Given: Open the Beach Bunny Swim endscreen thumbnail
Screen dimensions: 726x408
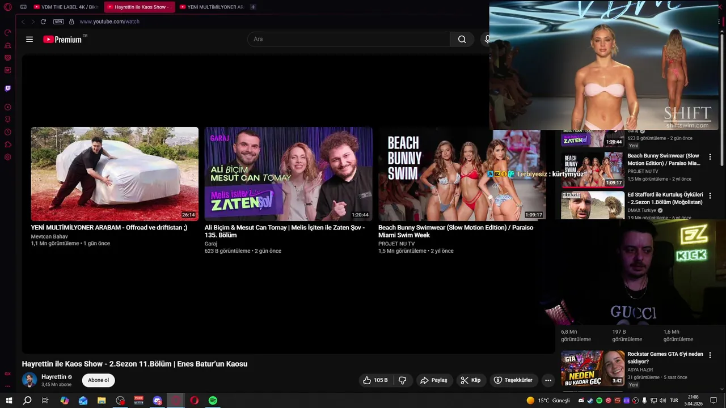Looking at the screenshot, I should (x=462, y=175).
